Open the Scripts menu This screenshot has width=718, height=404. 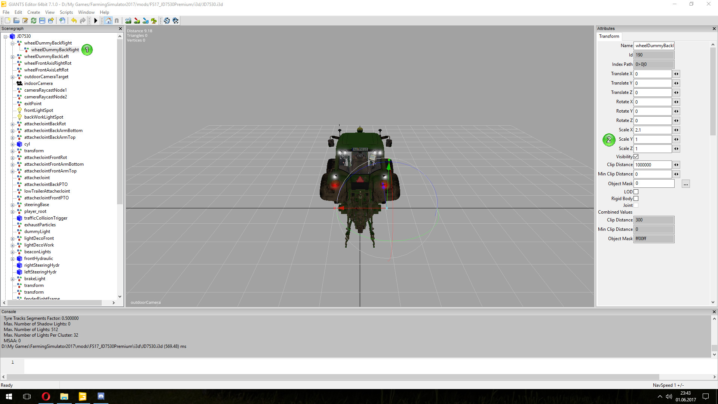(66, 12)
